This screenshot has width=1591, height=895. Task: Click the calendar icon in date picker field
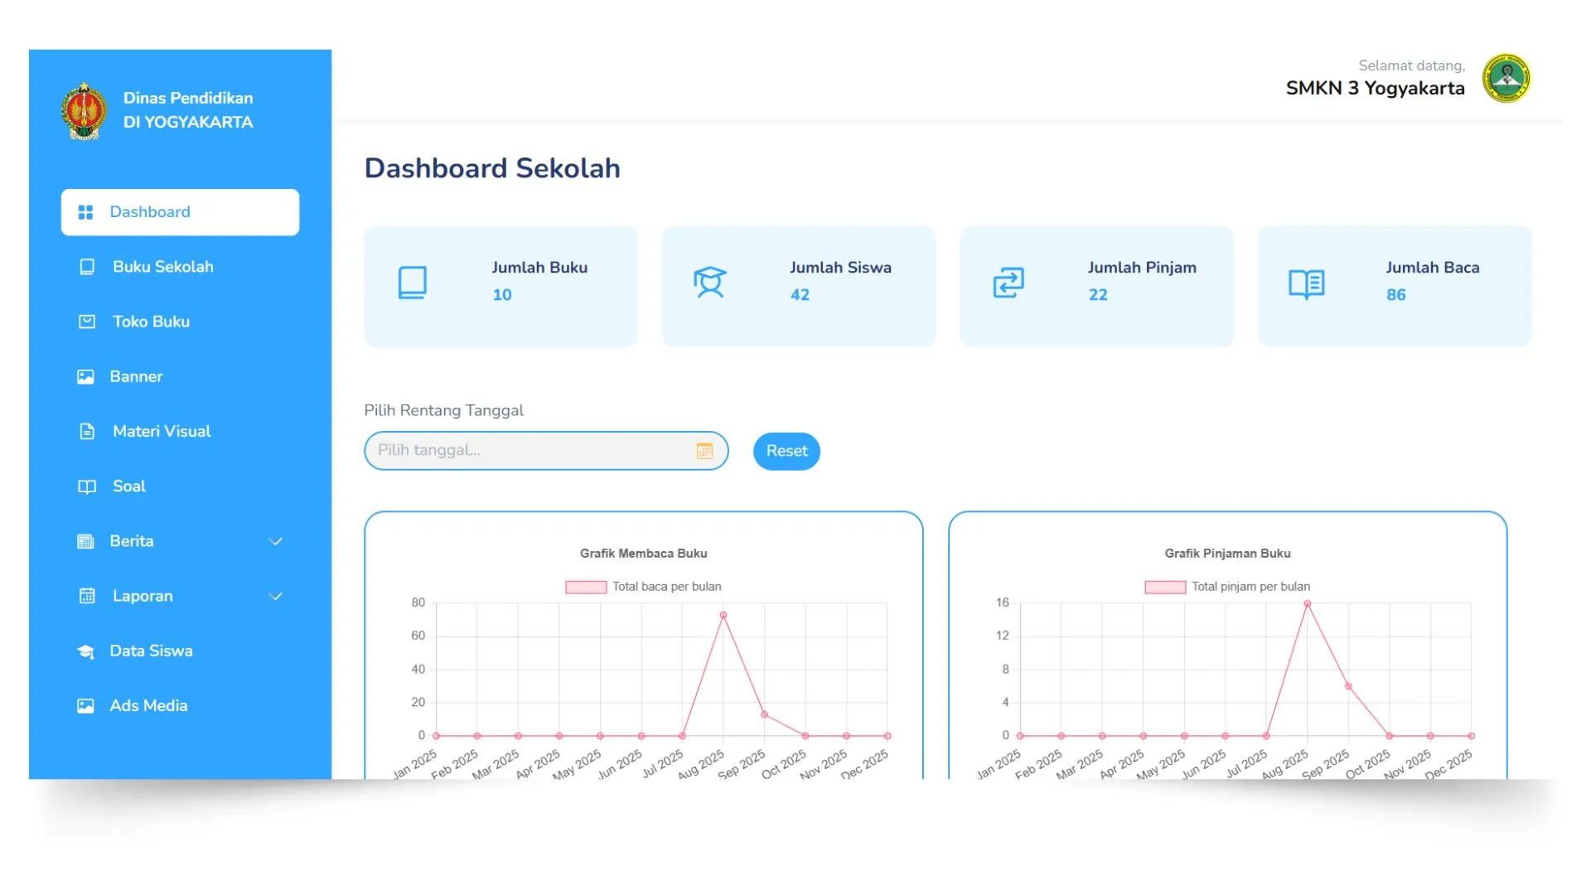click(x=705, y=451)
